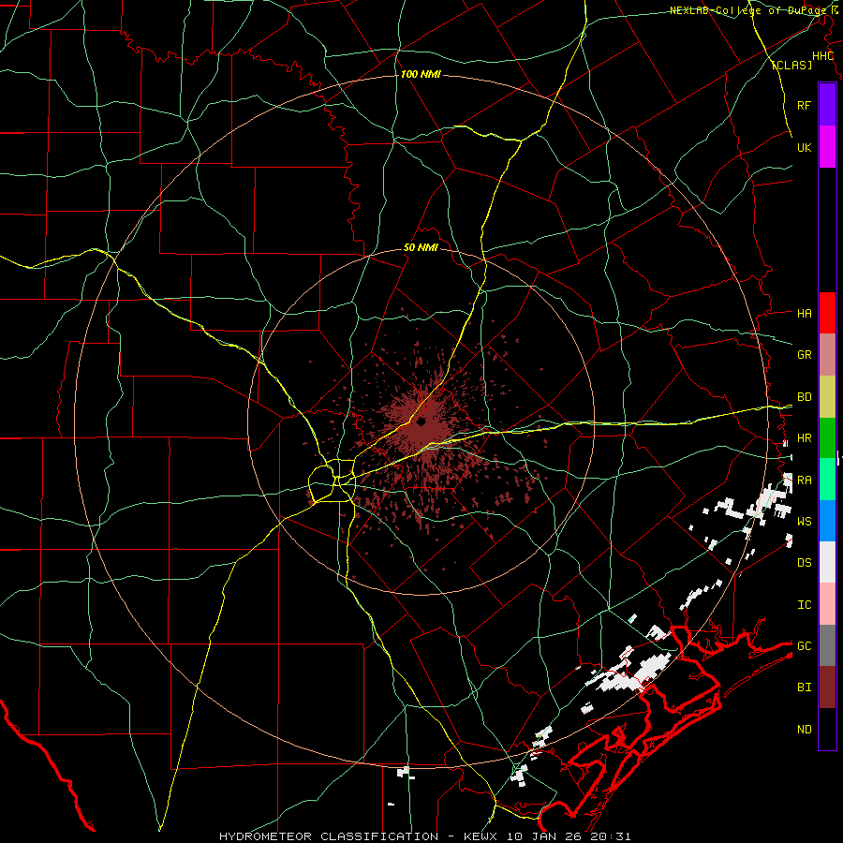Screen dimensions: 843x843
Task: Click the GC gray legend swatch
Action: point(827,645)
